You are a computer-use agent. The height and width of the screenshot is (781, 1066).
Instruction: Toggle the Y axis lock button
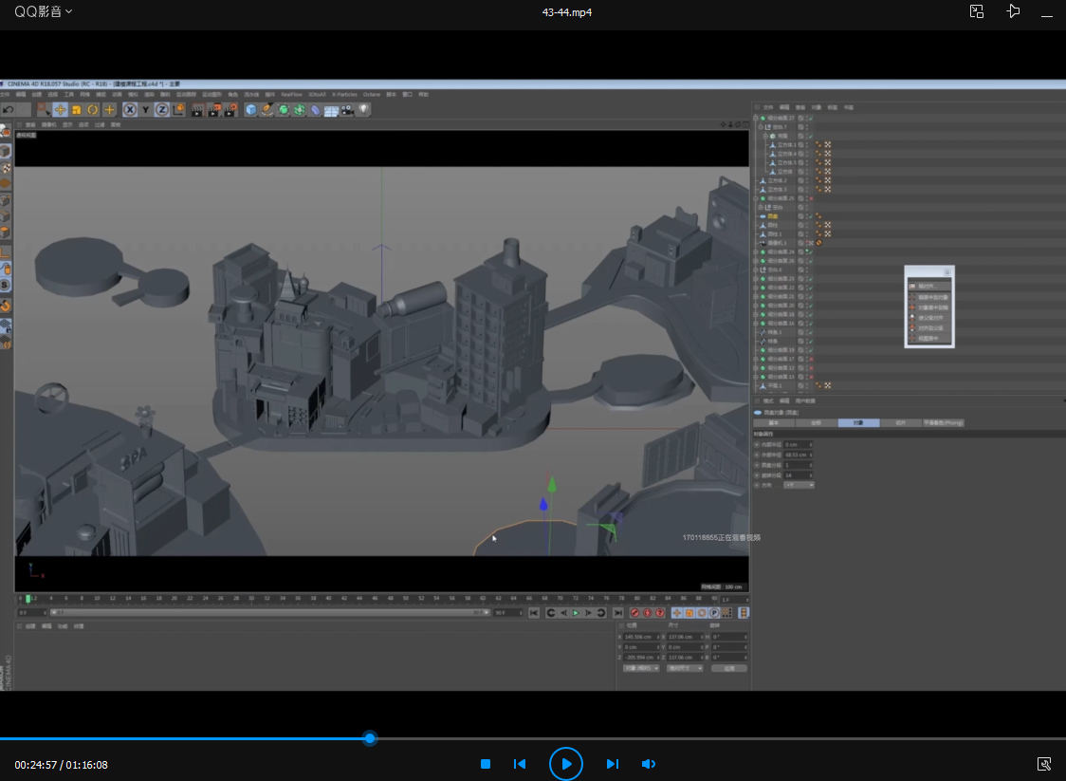coord(146,110)
